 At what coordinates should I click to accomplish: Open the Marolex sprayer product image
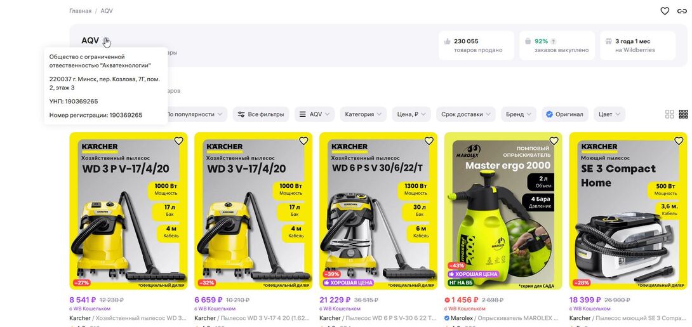(503, 211)
